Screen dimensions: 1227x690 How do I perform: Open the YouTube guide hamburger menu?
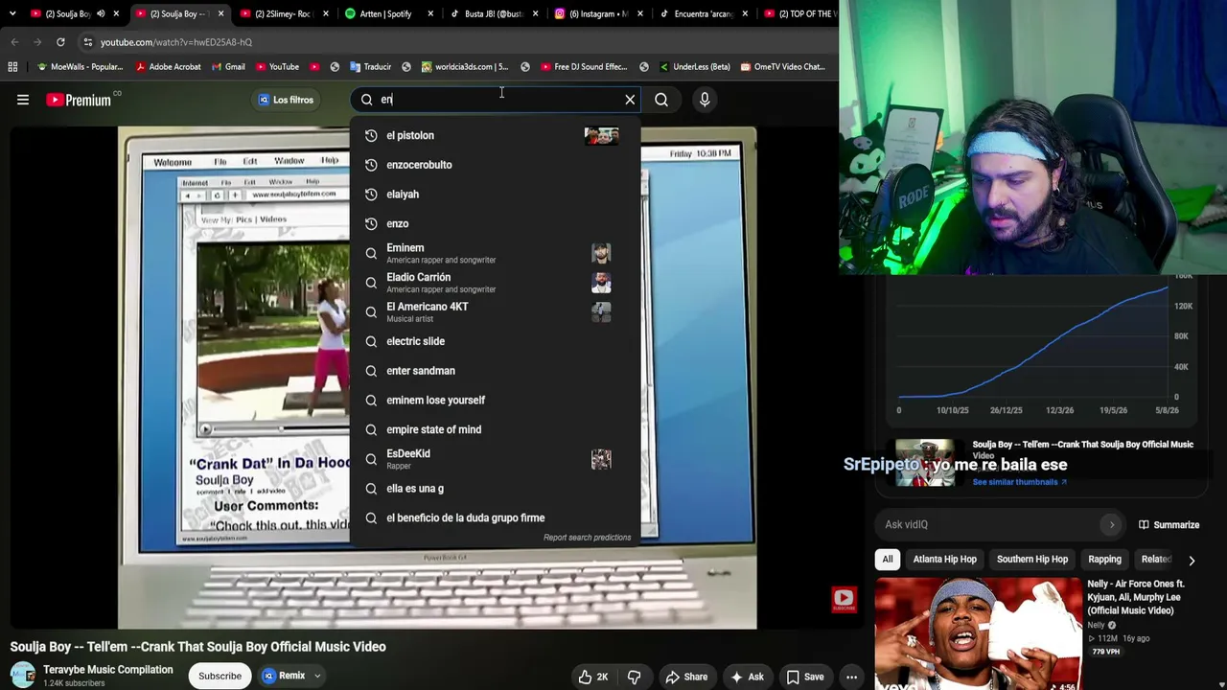point(23,100)
